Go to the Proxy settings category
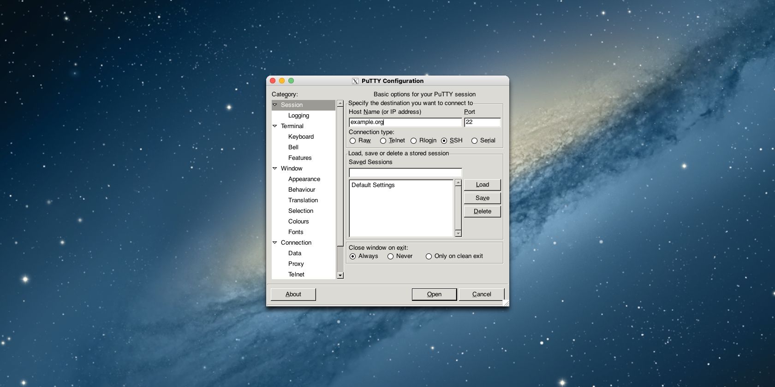Image resolution: width=775 pixels, height=387 pixels. (296, 264)
